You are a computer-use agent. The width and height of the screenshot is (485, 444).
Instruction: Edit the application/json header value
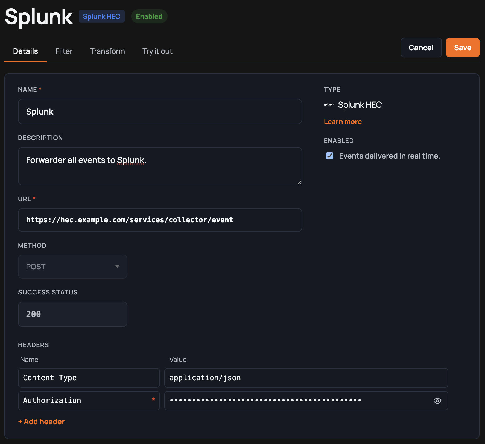(x=306, y=378)
